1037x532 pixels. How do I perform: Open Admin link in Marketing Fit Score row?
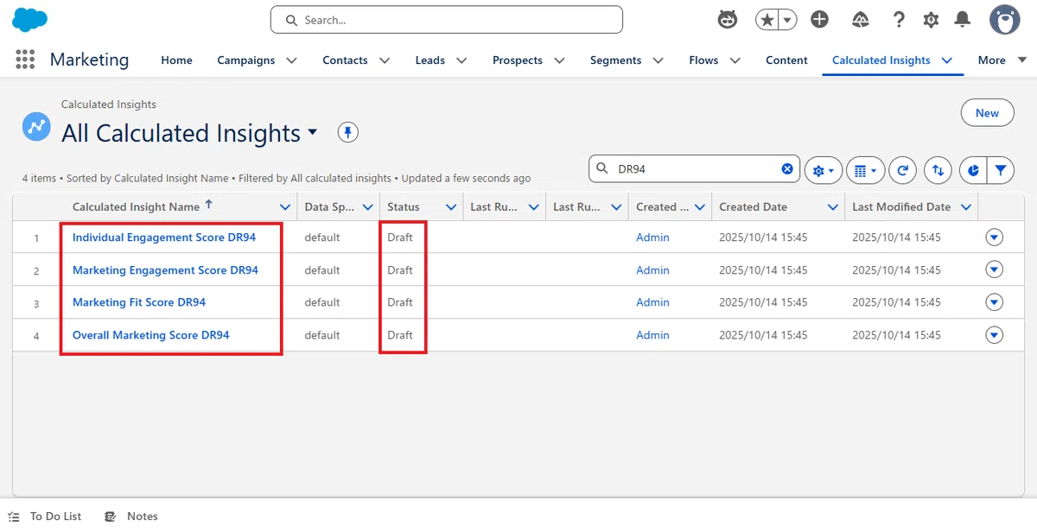[x=652, y=302]
